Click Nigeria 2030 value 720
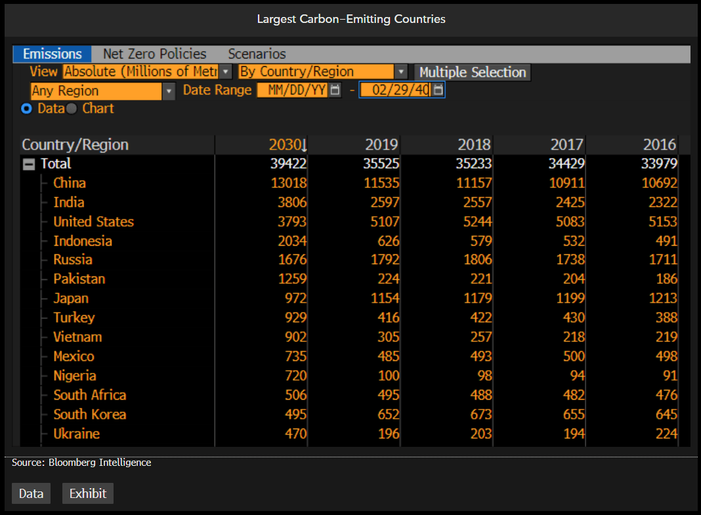This screenshot has width=701, height=515. (x=296, y=375)
